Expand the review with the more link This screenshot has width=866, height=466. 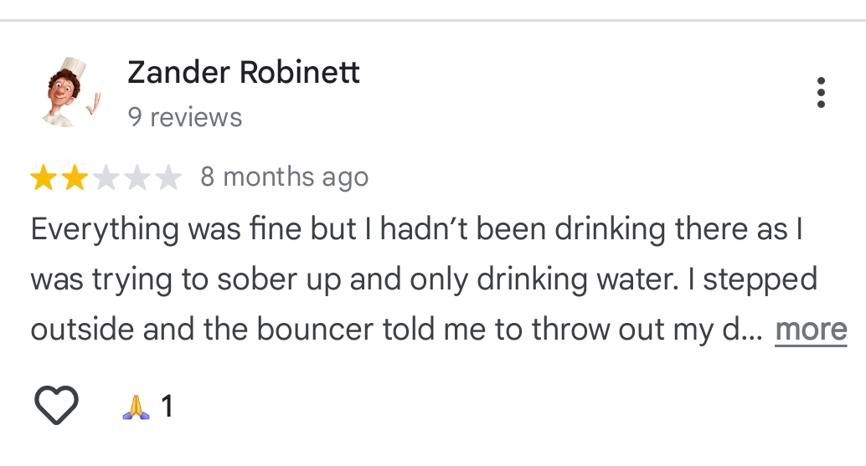coord(811,330)
